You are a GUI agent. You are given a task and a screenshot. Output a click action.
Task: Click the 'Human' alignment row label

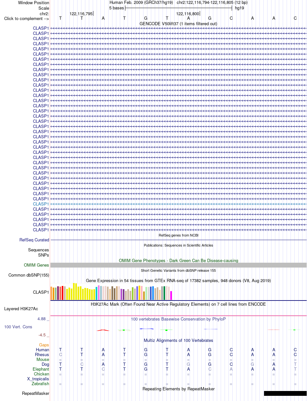click(x=43, y=350)
